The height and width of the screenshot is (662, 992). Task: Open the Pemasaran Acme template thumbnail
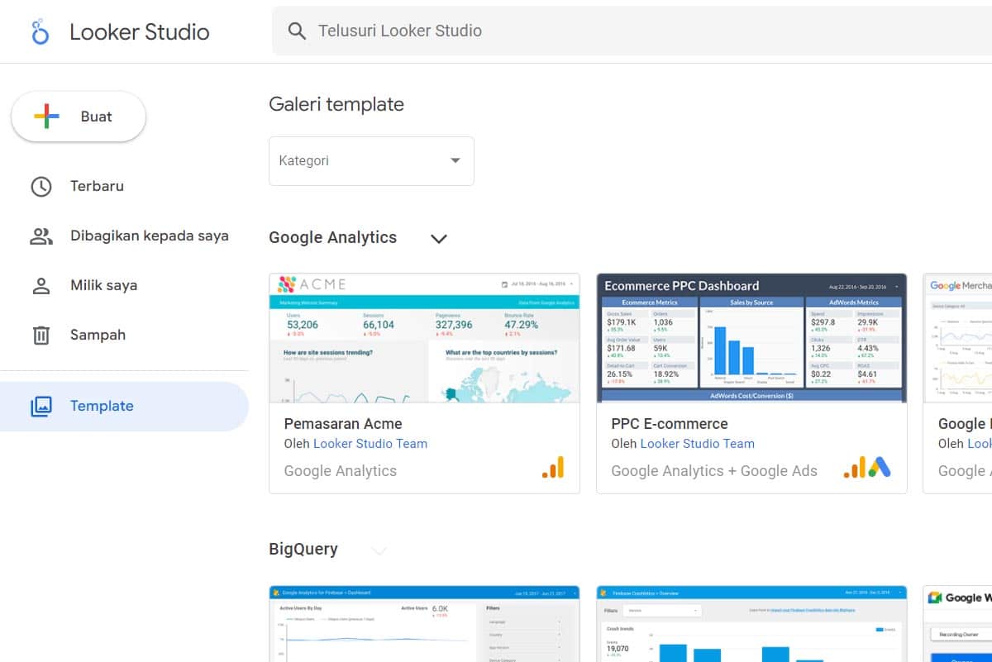click(x=424, y=338)
